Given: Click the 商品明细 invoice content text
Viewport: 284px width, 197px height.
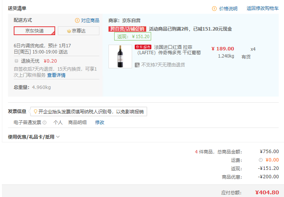Looking at the screenshot, I should pyautogui.click(x=77, y=123).
